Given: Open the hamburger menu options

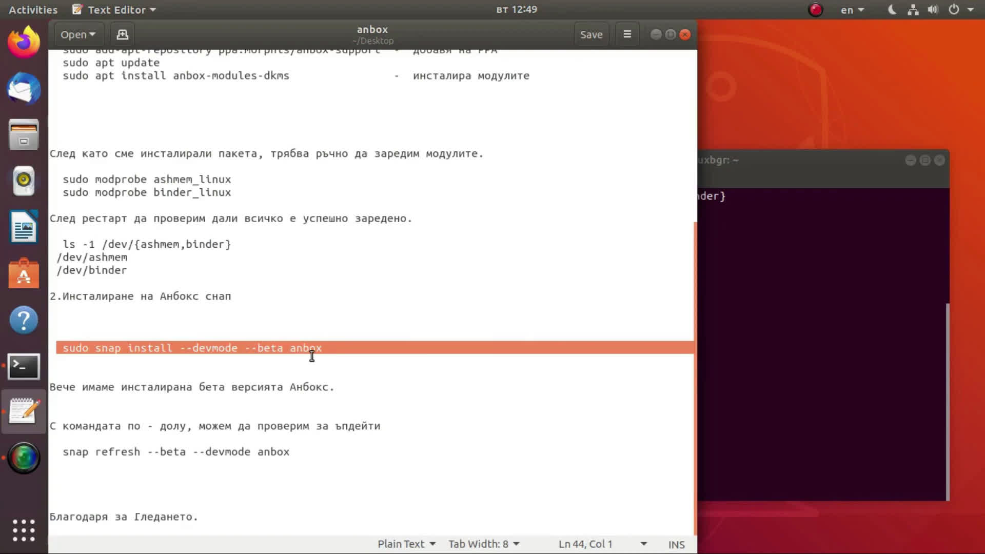Looking at the screenshot, I should point(626,34).
